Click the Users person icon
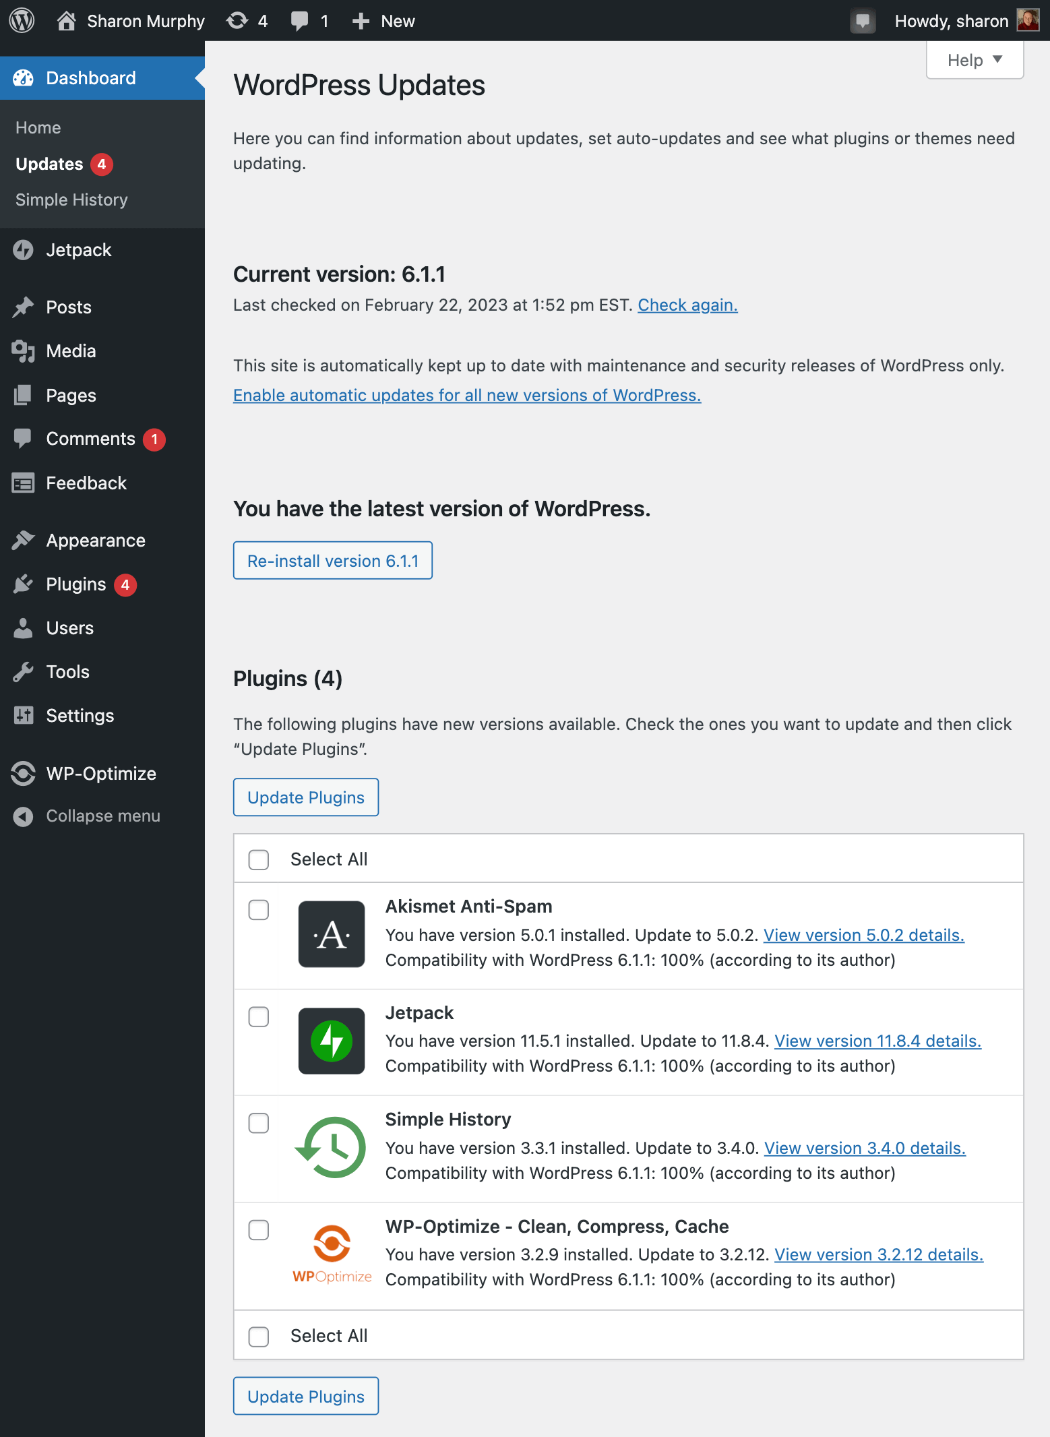1050x1437 pixels. (23, 628)
